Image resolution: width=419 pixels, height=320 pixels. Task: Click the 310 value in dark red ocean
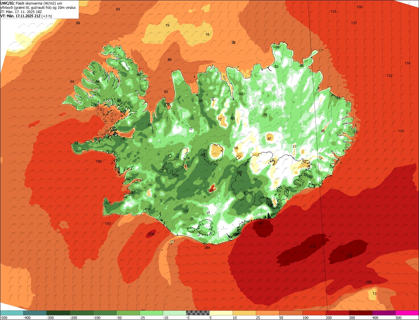point(313,247)
